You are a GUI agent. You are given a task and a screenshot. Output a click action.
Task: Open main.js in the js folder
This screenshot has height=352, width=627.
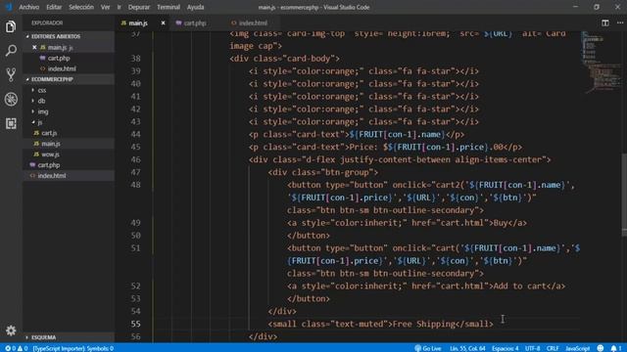pos(51,144)
